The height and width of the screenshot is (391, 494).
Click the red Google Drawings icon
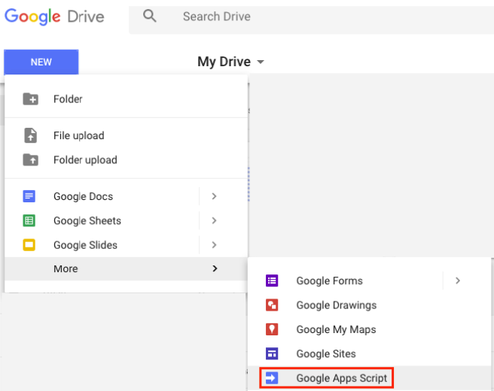point(272,305)
